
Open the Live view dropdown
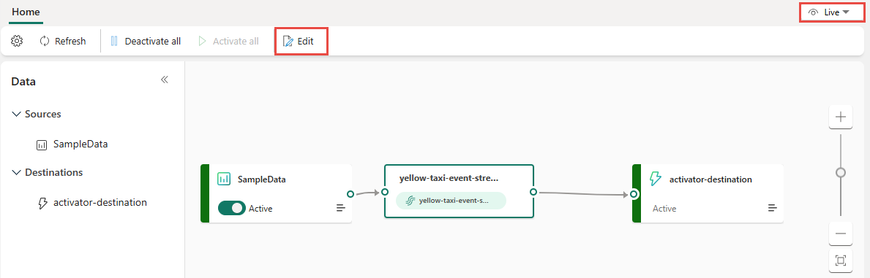coord(832,12)
